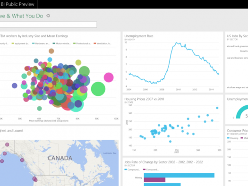Click the lowest scatter point near 100
Viewport: 248px width, 186px height.
point(170,142)
